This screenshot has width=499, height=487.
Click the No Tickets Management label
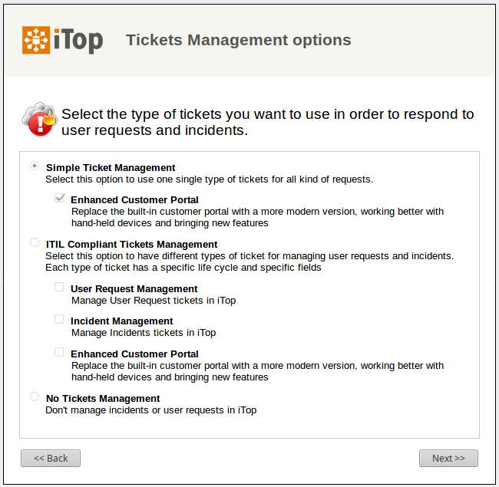[103, 398]
